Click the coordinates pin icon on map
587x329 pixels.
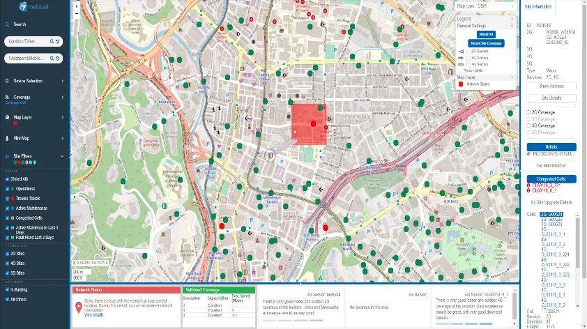74,263
